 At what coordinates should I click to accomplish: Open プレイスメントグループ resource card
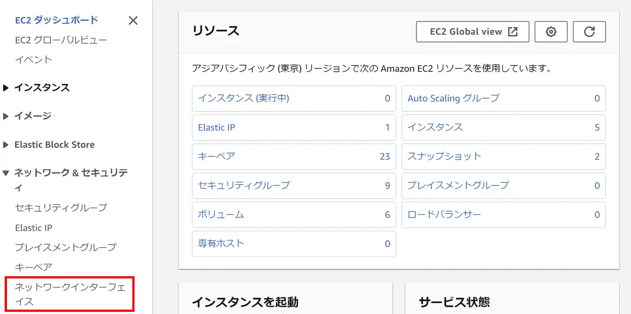503,185
